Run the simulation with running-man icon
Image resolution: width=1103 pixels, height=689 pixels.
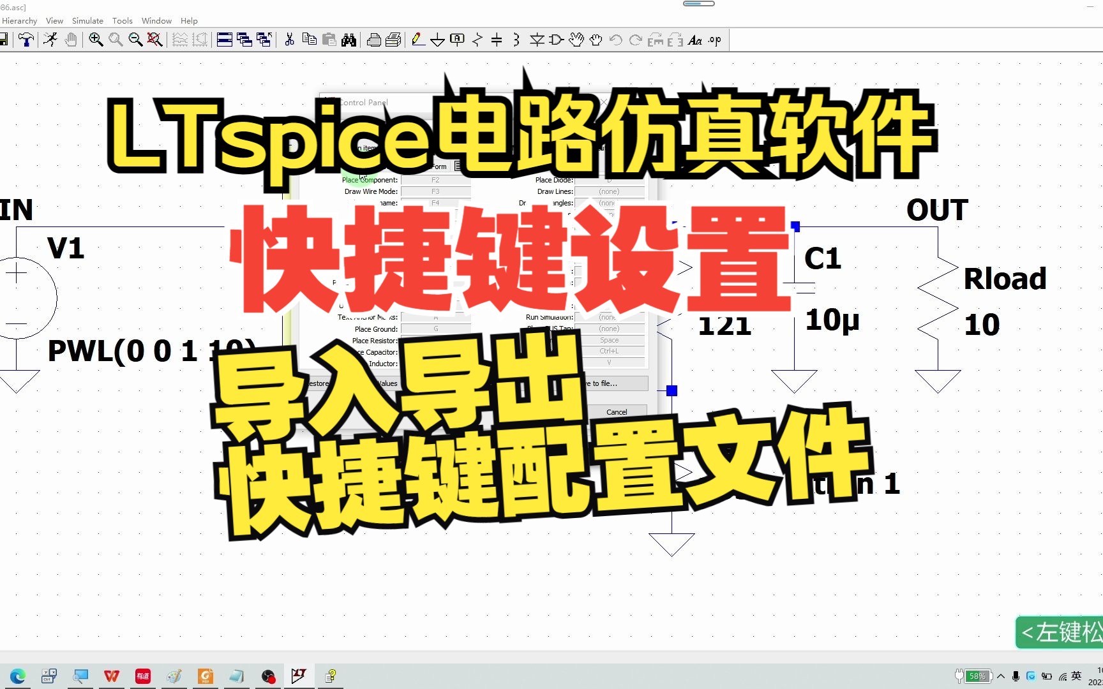click(x=50, y=40)
